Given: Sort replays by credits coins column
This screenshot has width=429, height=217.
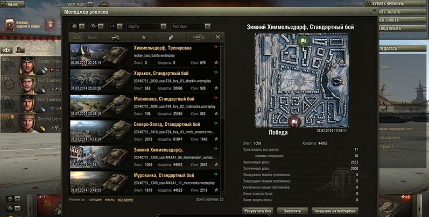Looking at the screenshot, I should [x=171, y=38].
